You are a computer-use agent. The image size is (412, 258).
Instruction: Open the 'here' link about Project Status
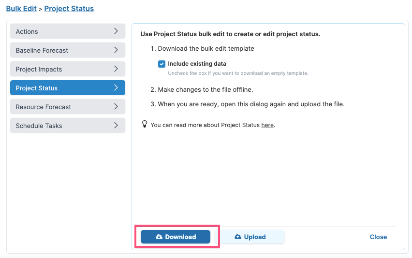267,125
